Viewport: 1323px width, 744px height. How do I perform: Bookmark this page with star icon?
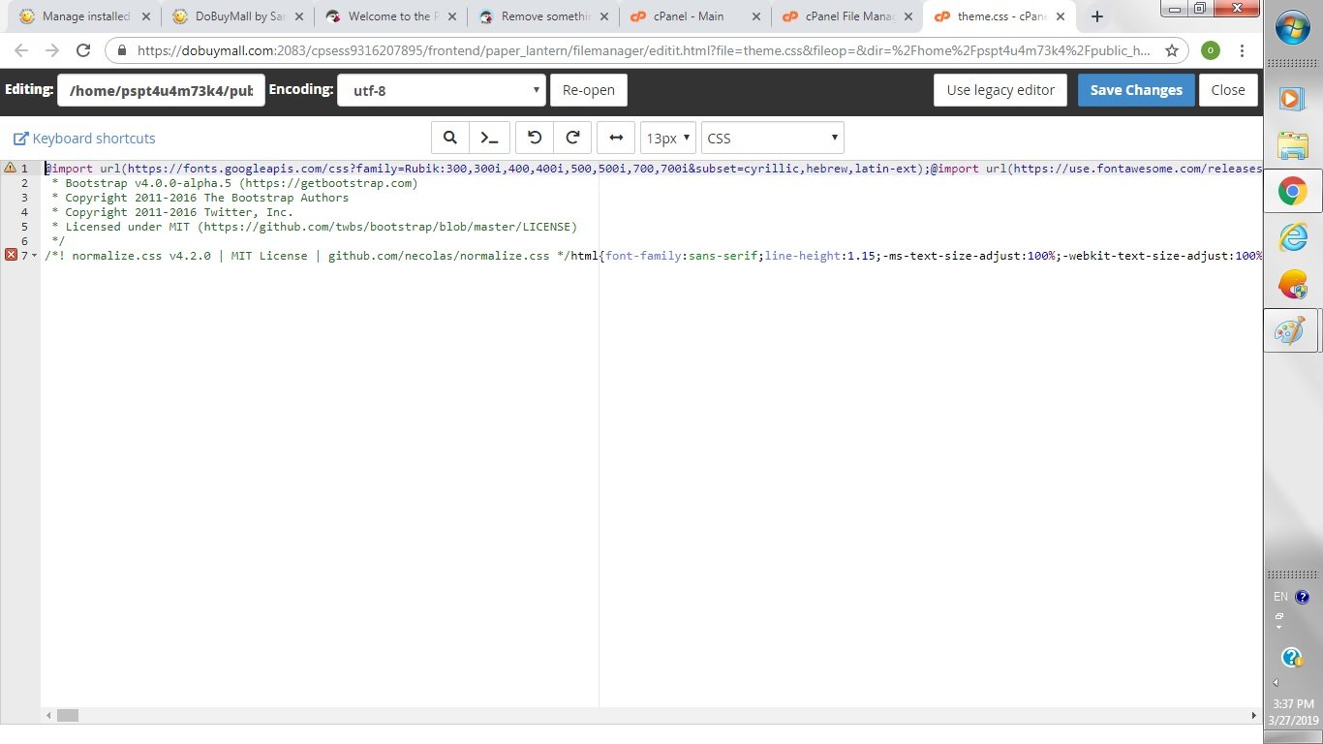(1172, 51)
